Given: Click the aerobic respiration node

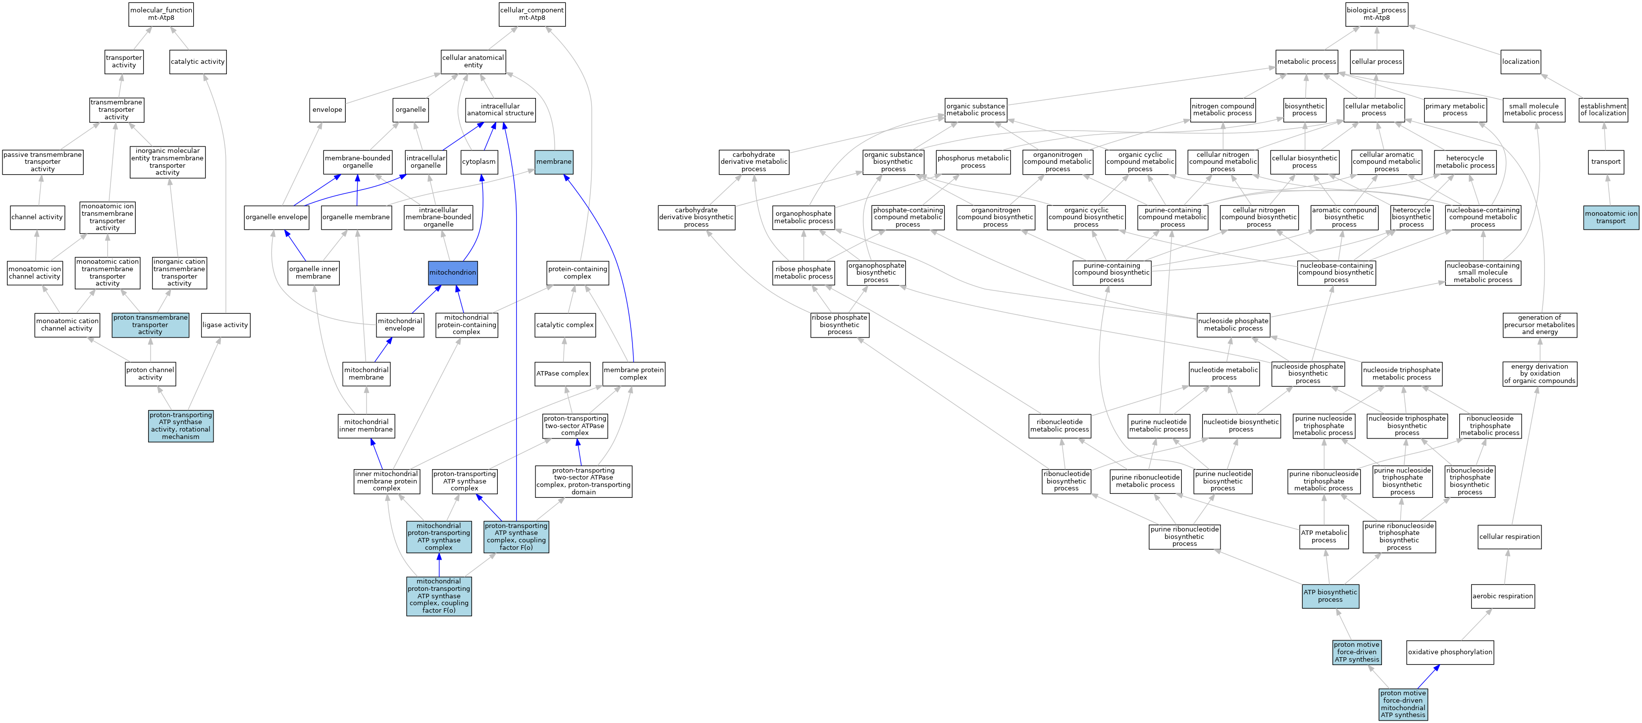Looking at the screenshot, I should click(x=1502, y=596).
